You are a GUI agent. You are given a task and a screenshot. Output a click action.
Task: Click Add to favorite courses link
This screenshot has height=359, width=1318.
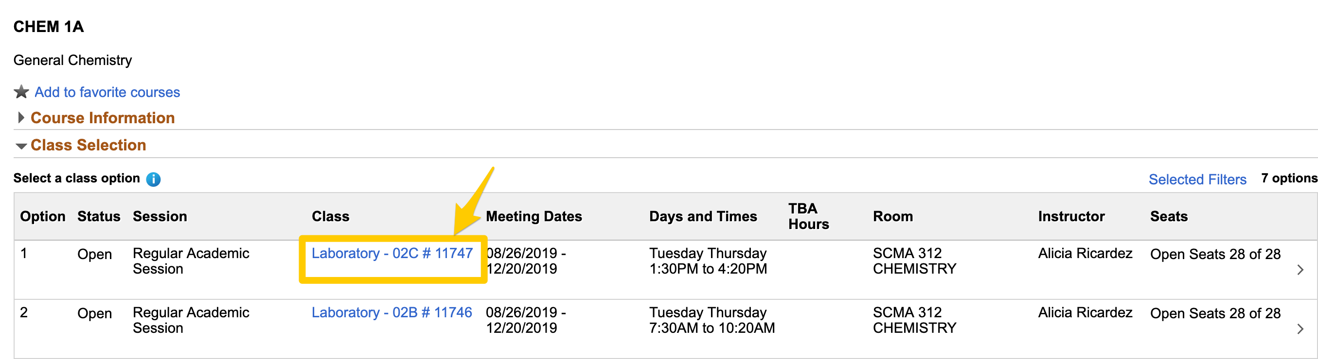tap(107, 92)
